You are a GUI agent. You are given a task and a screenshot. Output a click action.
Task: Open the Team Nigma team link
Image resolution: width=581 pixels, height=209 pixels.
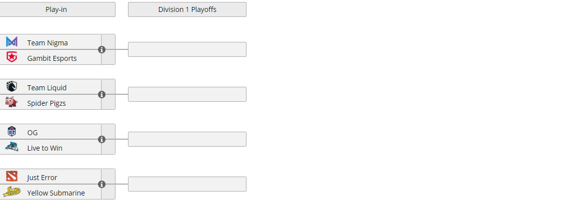click(x=47, y=43)
